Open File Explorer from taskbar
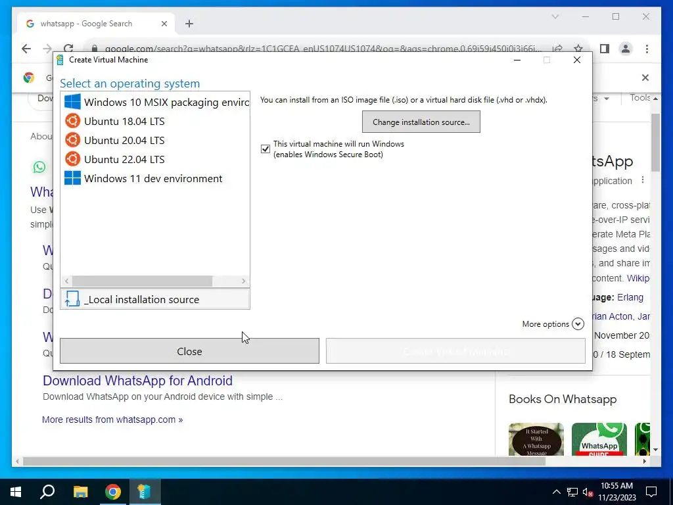Viewport: 673px width, 505px height. click(80, 492)
